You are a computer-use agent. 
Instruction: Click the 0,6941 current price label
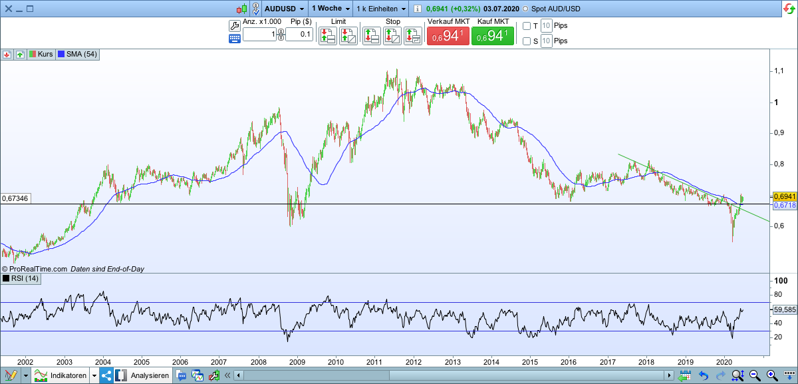point(785,197)
